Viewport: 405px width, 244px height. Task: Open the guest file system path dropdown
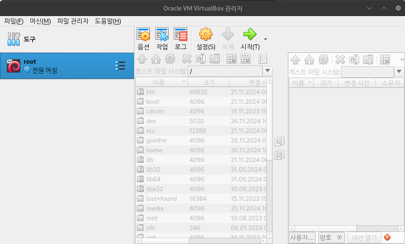[399, 71]
